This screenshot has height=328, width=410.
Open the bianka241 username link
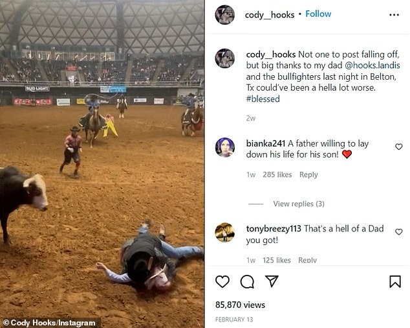coord(266,143)
